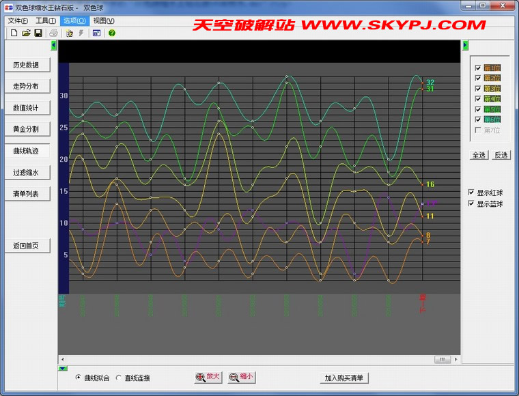Toggle the 显示蓝球 checkbox
Viewport: 519px width, 396px height.
(471, 204)
